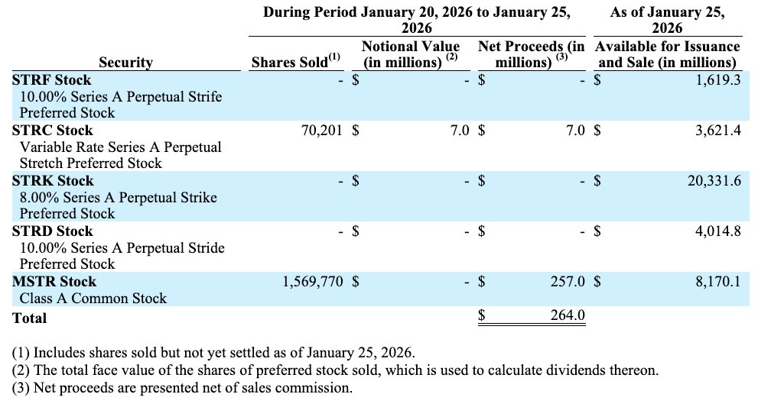Click the Net Proceeds column header
Screen dimensions: 758x407
[x=531, y=54]
